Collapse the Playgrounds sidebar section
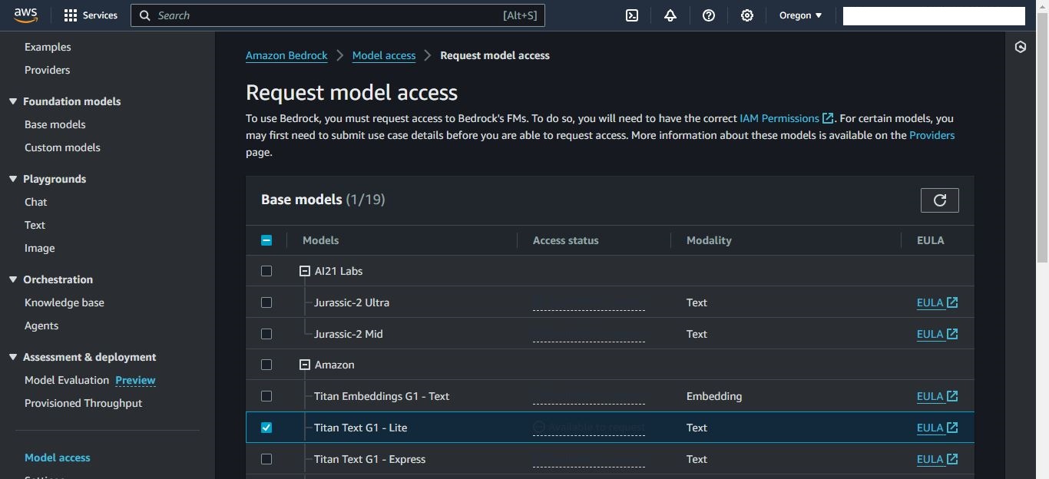Viewport: 1049px width, 479px height. pos(13,179)
